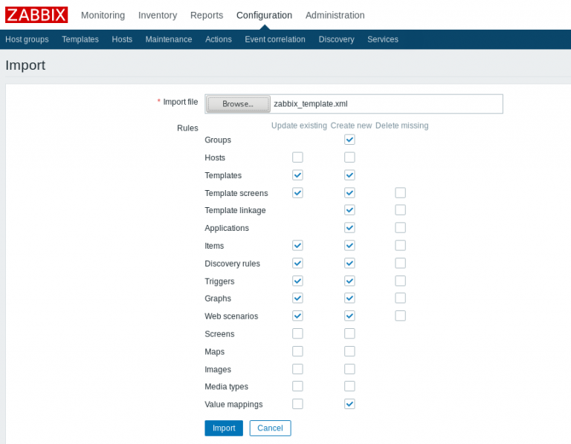Check Media types Create new checkbox
This screenshot has width=571, height=444.
tap(349, 386)
